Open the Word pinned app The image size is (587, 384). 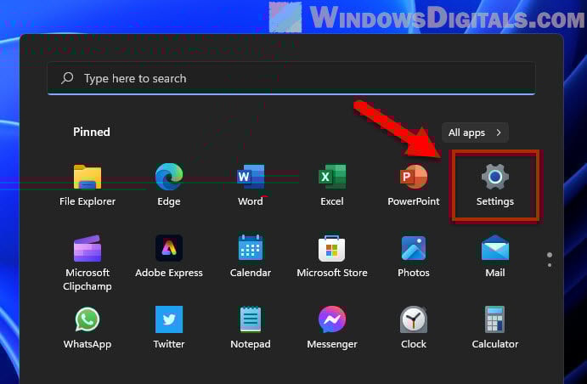(251, 185)
